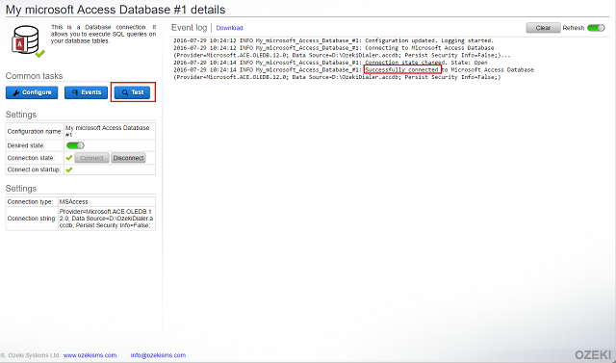This screenshot has width=616, height=363.
Task: Open the Events button
Action: pos(86,92)
